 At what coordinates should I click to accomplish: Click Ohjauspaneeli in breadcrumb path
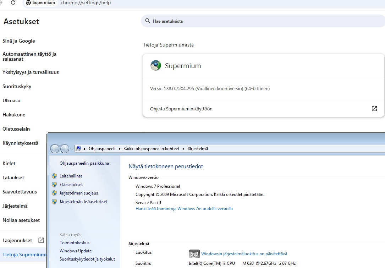(x=102, y=149)
